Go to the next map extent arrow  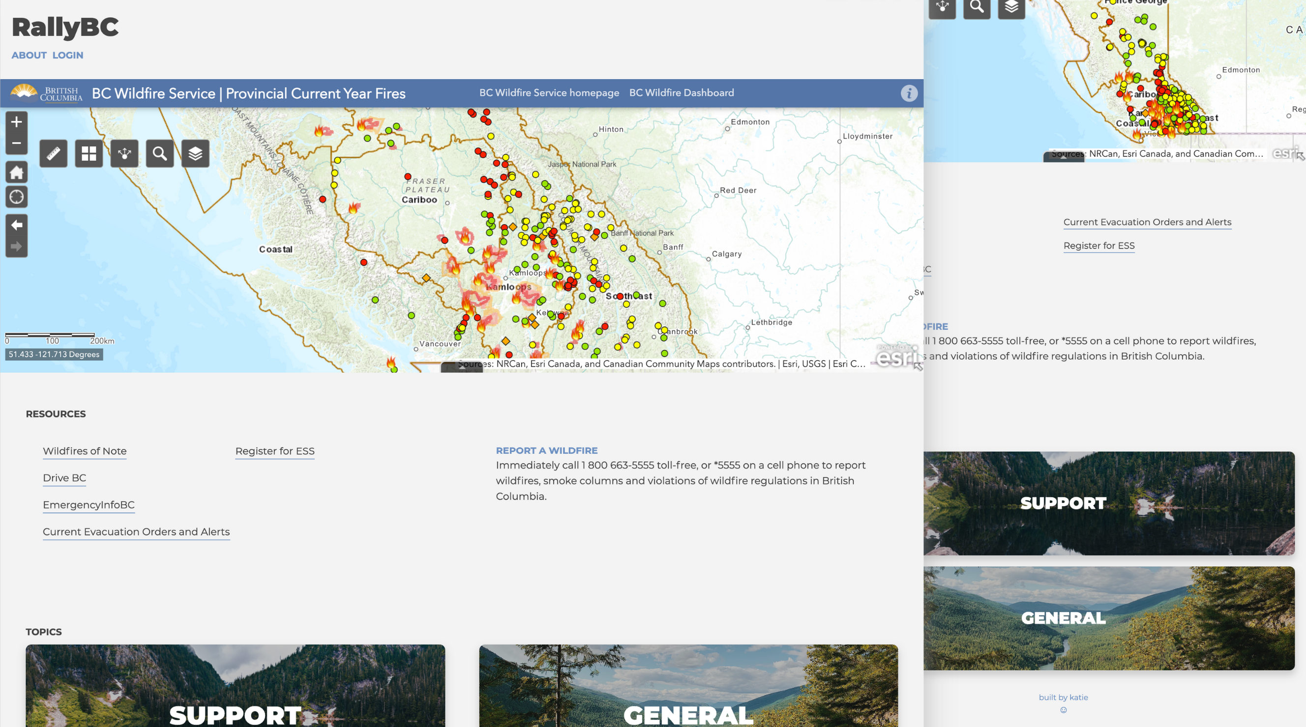tap(16, 247)
